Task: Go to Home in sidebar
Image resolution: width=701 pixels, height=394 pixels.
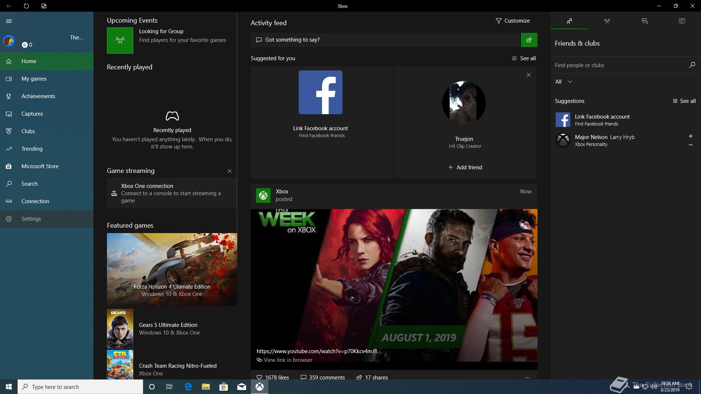Action: tap(47, 61)
